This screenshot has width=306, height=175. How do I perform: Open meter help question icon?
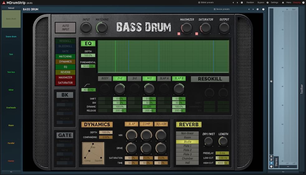tap(271, 166)
